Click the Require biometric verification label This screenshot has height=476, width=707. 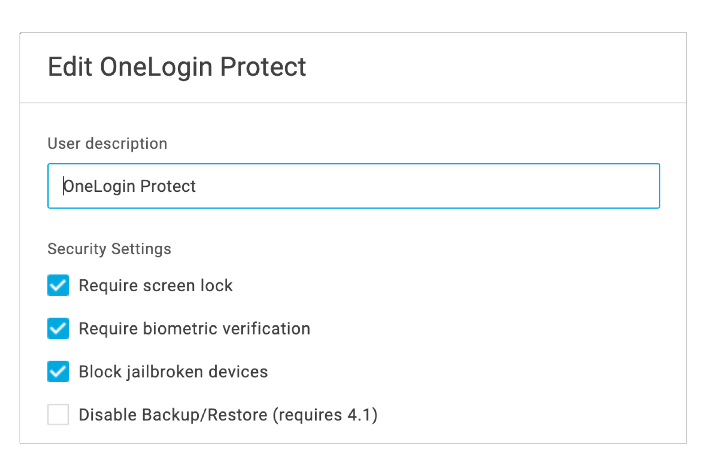(x=194, y=328)
